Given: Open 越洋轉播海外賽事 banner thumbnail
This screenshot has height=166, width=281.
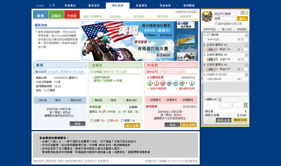Looking at the screenshot, I should (186, 25).
